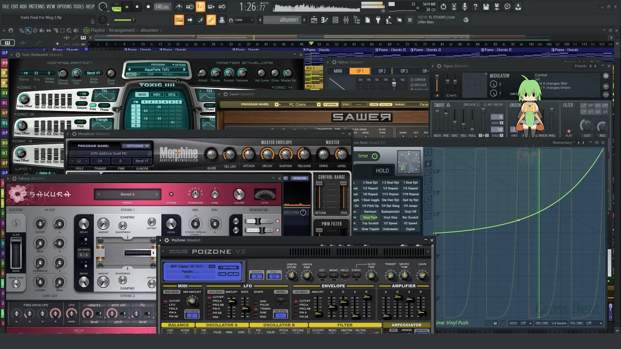Click the save project disk icon
The height and width of the screenshot is (349, 621).
pyautogui.click(x=486, y=7)
